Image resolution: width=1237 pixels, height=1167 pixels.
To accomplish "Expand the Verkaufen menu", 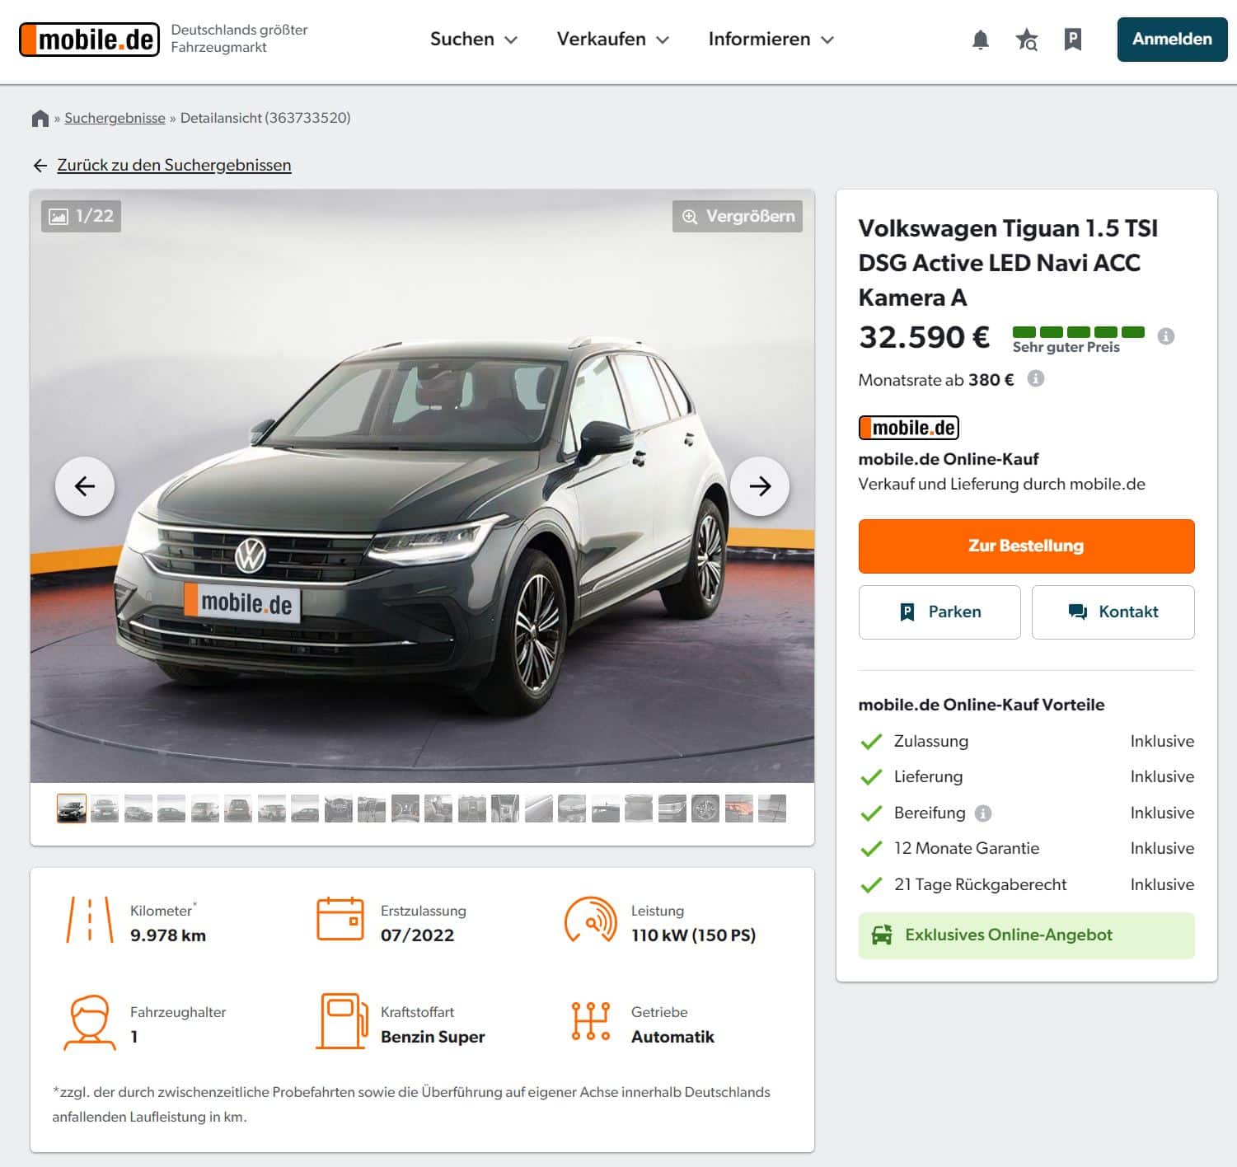I will (x=612, y=40).
